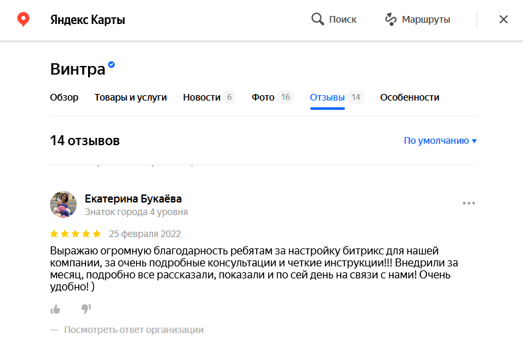This screenshot has height=343, width=523.
Task: Open the three-dot menu for the review
Action: click(x=468, y=203)
